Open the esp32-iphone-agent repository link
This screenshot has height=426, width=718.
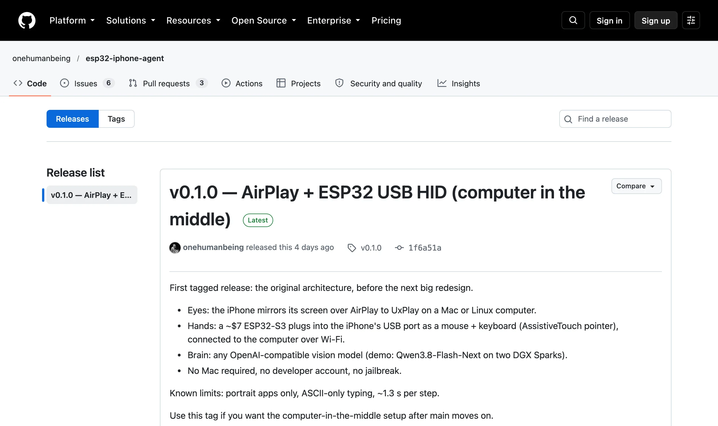(125, 58)
